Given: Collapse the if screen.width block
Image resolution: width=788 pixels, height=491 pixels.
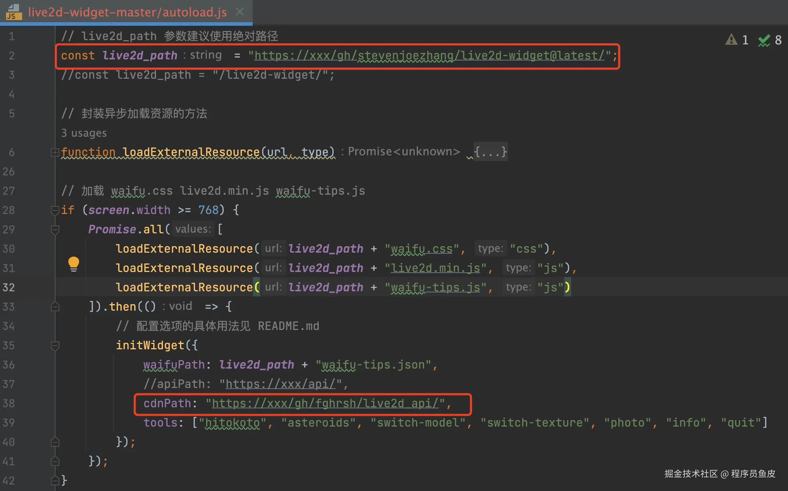Looking at the screenshot, I should click(55, 210).
